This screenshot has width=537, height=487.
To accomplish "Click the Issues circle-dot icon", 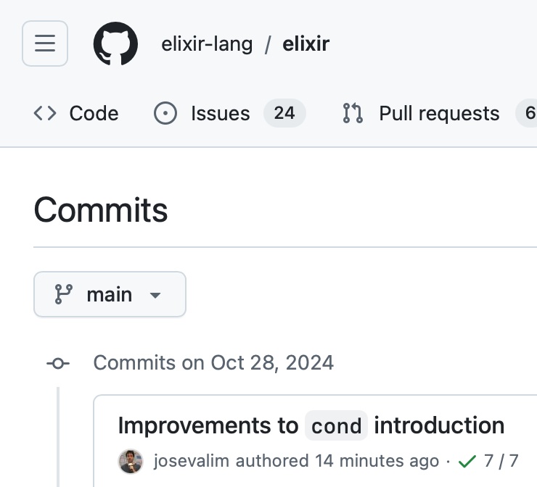I will coord(165,113).
